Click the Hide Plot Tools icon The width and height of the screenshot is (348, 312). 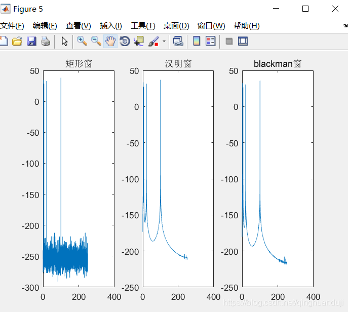[229, 41]
